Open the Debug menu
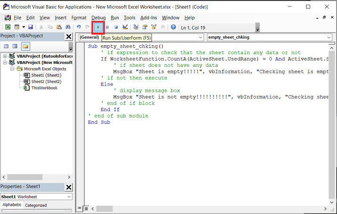The width and height of the screenshot is (337, 214). click(99, 18)
